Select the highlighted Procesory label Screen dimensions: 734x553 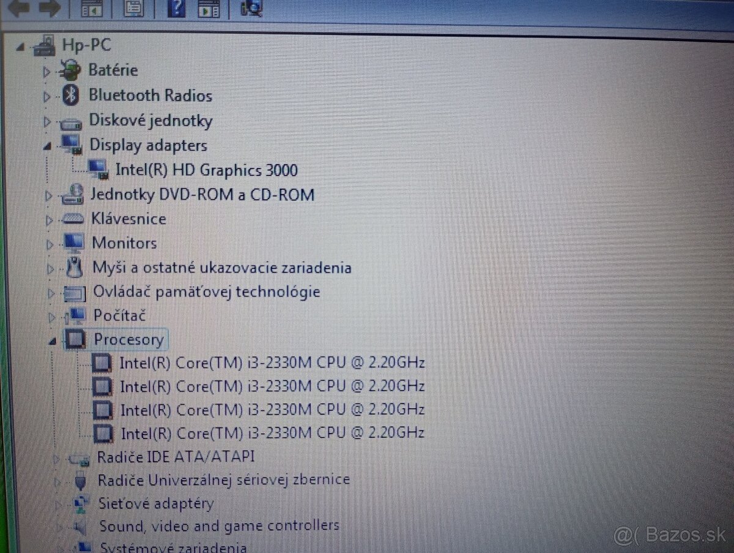pos(128,340)
